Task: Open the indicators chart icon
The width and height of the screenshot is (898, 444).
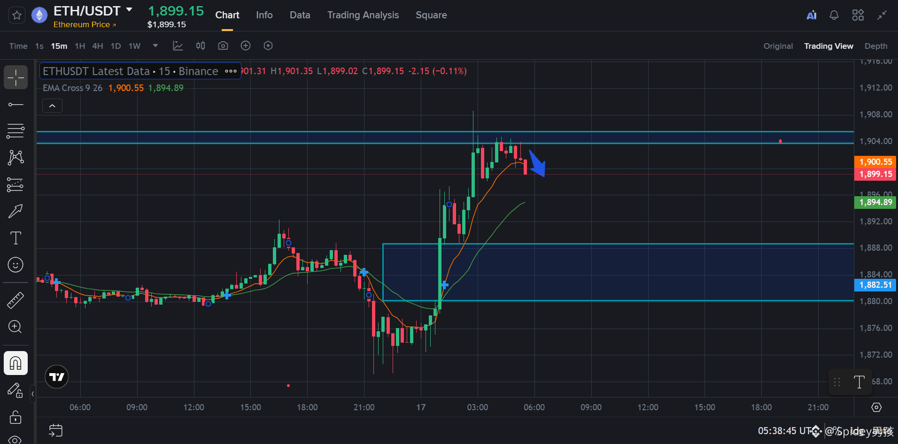Action: click(178, 46)
